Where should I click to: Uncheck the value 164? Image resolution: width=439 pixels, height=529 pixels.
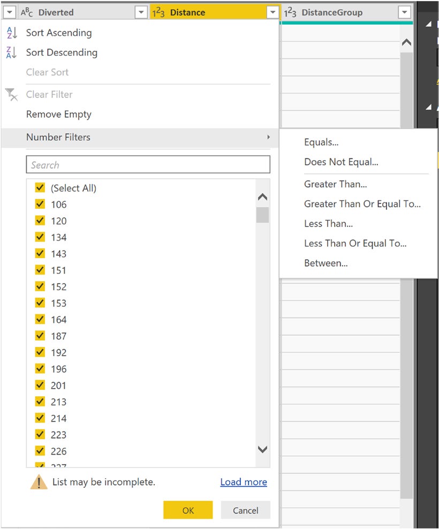coord(40,319)
